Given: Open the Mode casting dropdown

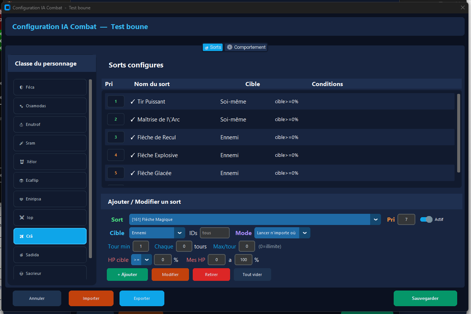Looking at the screenshot, I should coord(305,233).
